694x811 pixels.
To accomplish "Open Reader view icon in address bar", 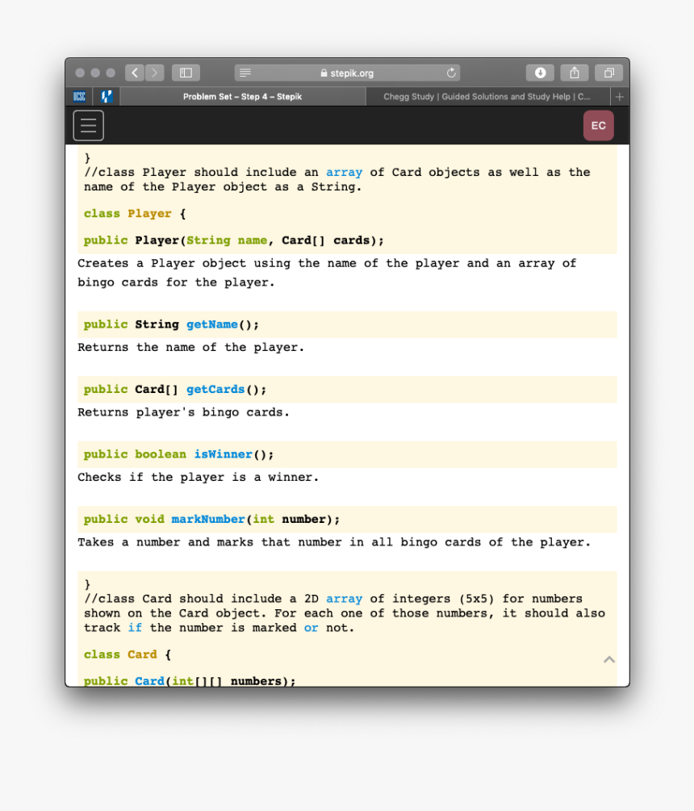I will coord(245,73).
